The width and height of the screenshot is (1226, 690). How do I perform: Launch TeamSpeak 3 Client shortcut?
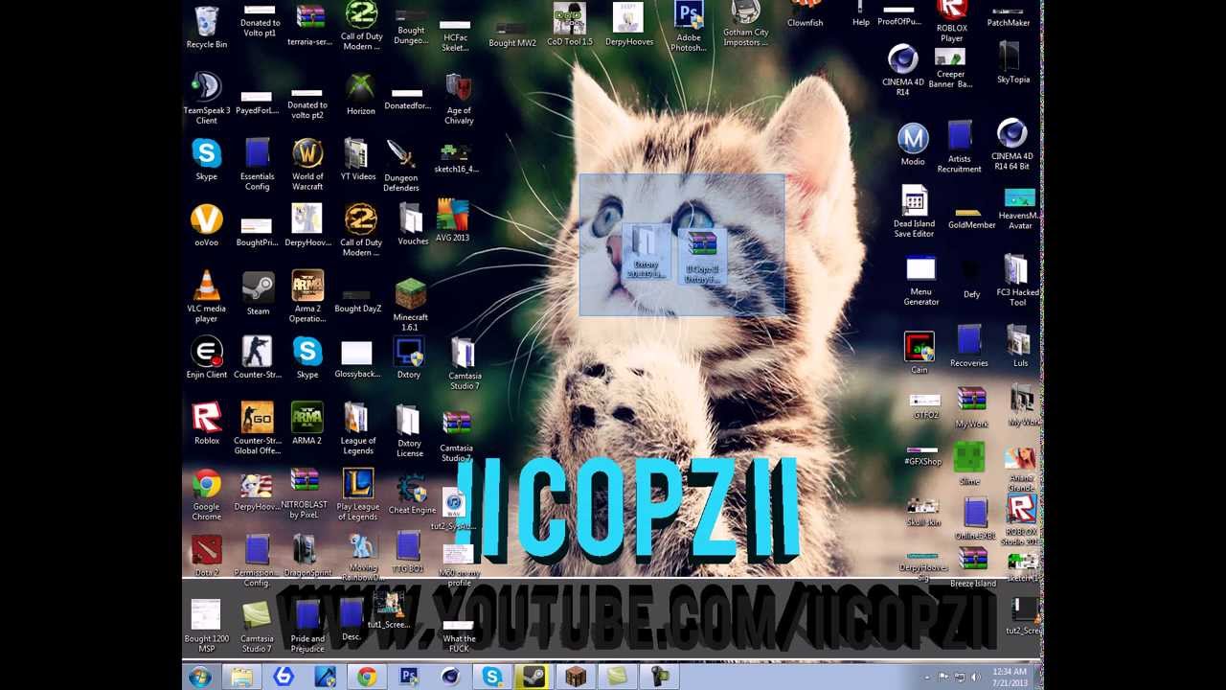pos(207,99)
